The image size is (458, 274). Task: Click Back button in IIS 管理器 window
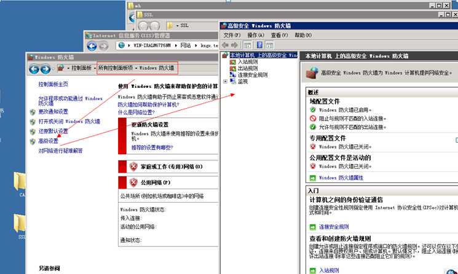92,46
